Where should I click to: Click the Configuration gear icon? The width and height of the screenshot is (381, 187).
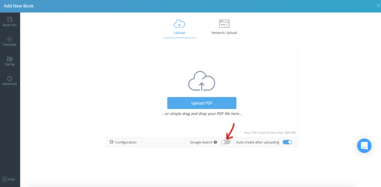coord(112,142)
